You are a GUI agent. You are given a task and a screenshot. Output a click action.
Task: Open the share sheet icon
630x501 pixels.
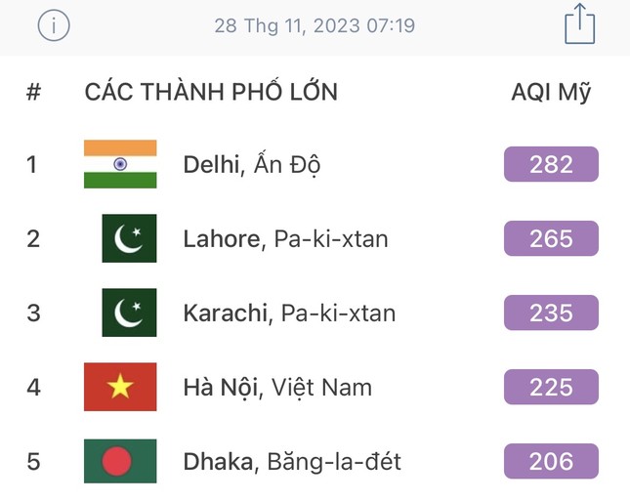point(579,24)
